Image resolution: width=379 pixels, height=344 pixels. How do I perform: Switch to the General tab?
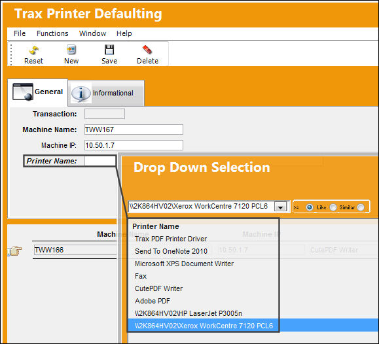pos(38,92)
